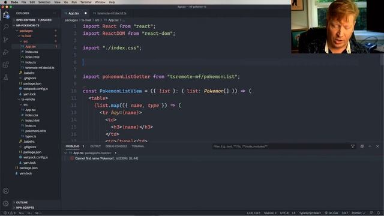Expand the Open Editors section

click(34, 20)
